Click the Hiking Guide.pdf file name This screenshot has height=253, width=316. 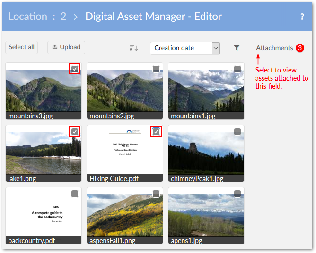tap(114, 179)
